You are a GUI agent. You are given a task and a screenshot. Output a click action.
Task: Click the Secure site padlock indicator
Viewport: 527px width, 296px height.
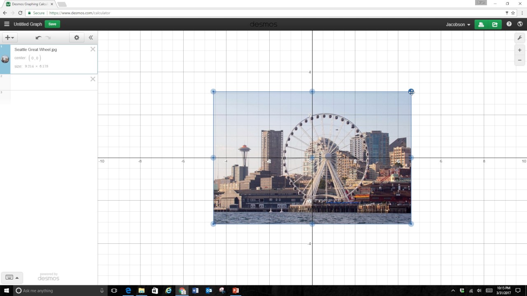36,13
